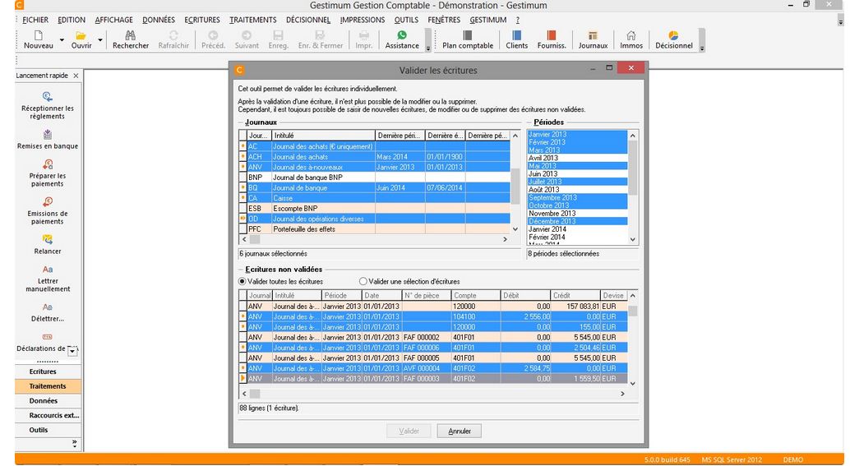Screen dimensions: 850x466
Task: Open the Journaux toolbar icon
Action: [x=593, y=35]
